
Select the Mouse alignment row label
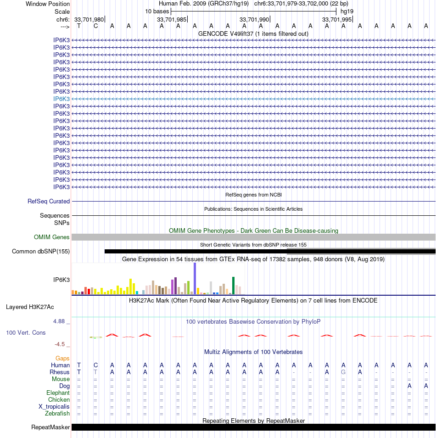click(x=61, y=379)
